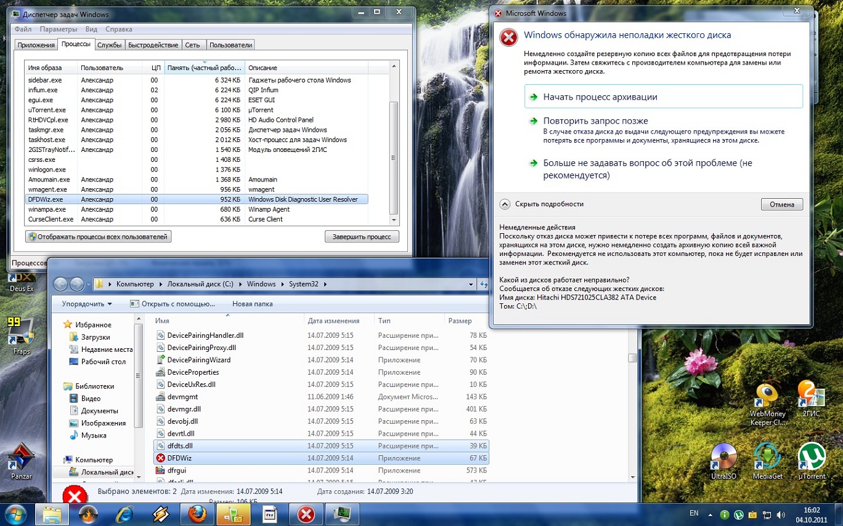This screenshot has width=843, height=526.
Task: Open the Музыка library in the sidebar
Action: 94,436
